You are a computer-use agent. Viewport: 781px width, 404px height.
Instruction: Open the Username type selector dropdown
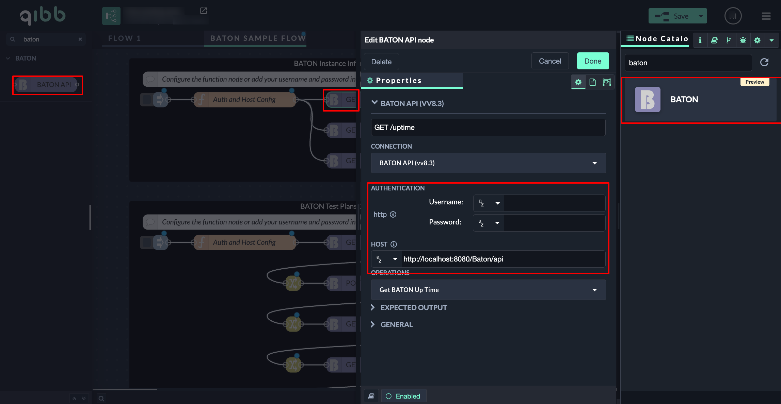click(489, 203)
